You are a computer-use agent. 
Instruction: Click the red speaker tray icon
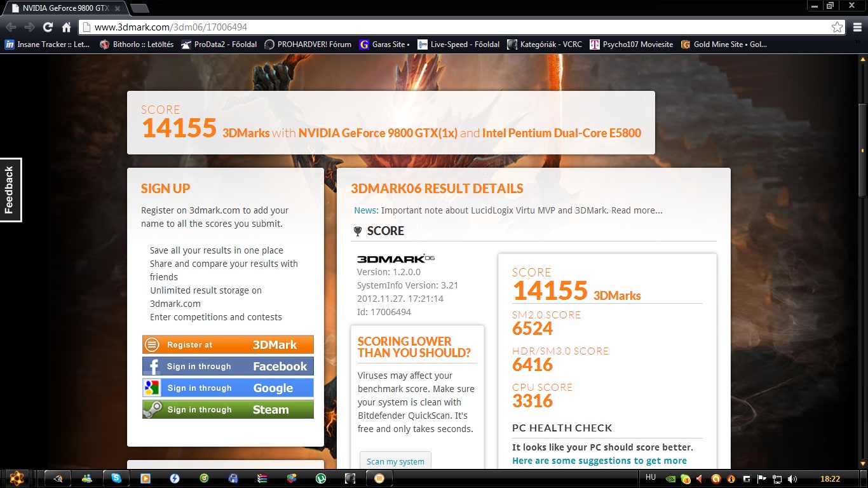pos(700,479)
